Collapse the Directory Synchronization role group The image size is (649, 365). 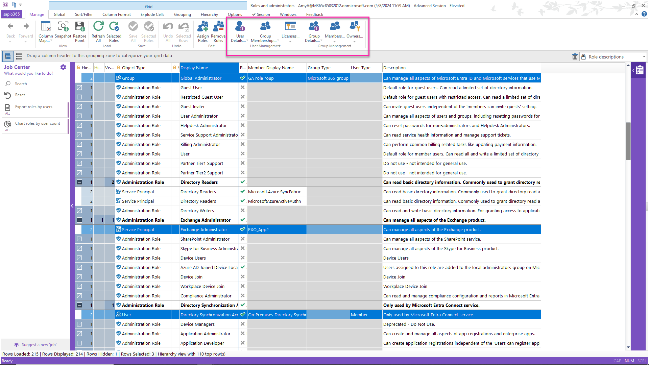coord(79,305)
